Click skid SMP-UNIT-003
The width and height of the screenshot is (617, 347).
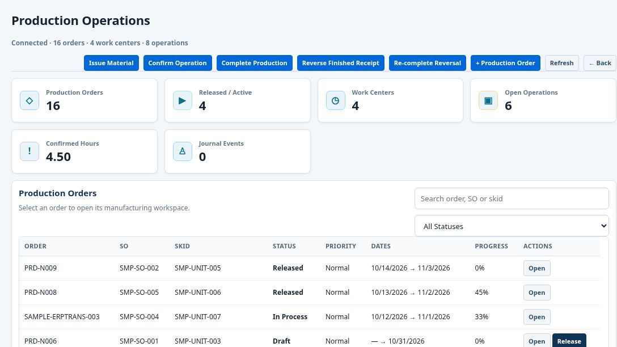(198, 341)
